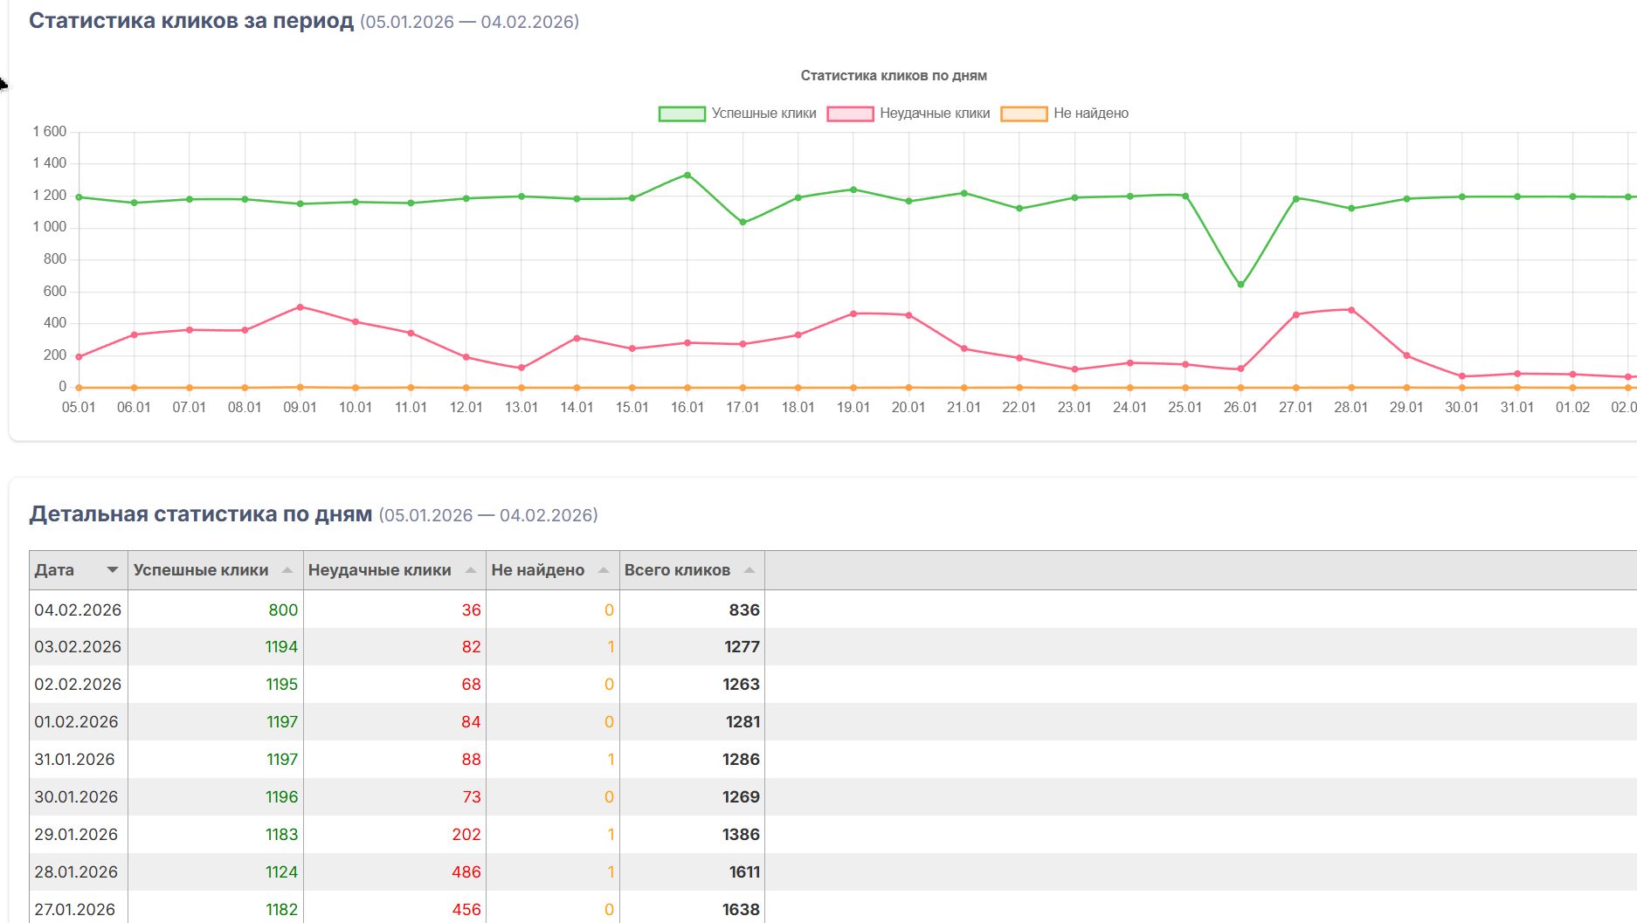Click successful clicks value 800

tap(282, 610)
